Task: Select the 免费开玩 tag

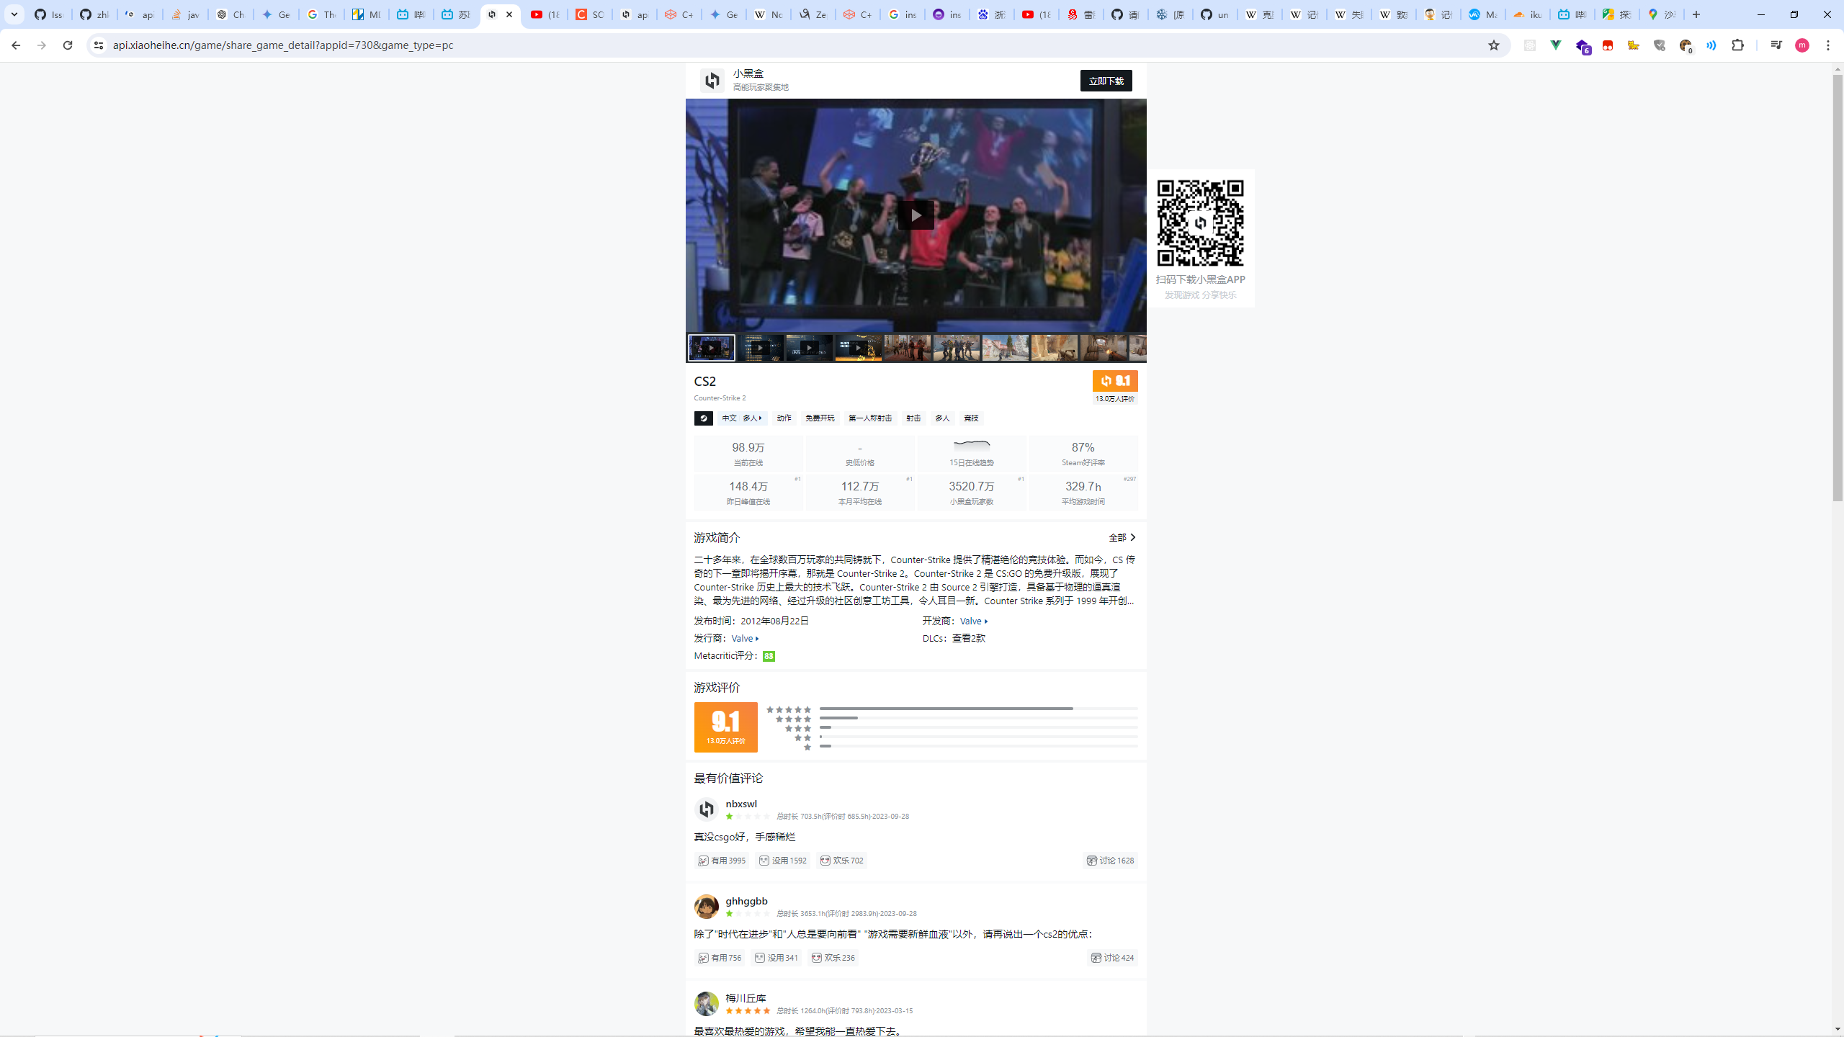Action: [x=819, y=418]
